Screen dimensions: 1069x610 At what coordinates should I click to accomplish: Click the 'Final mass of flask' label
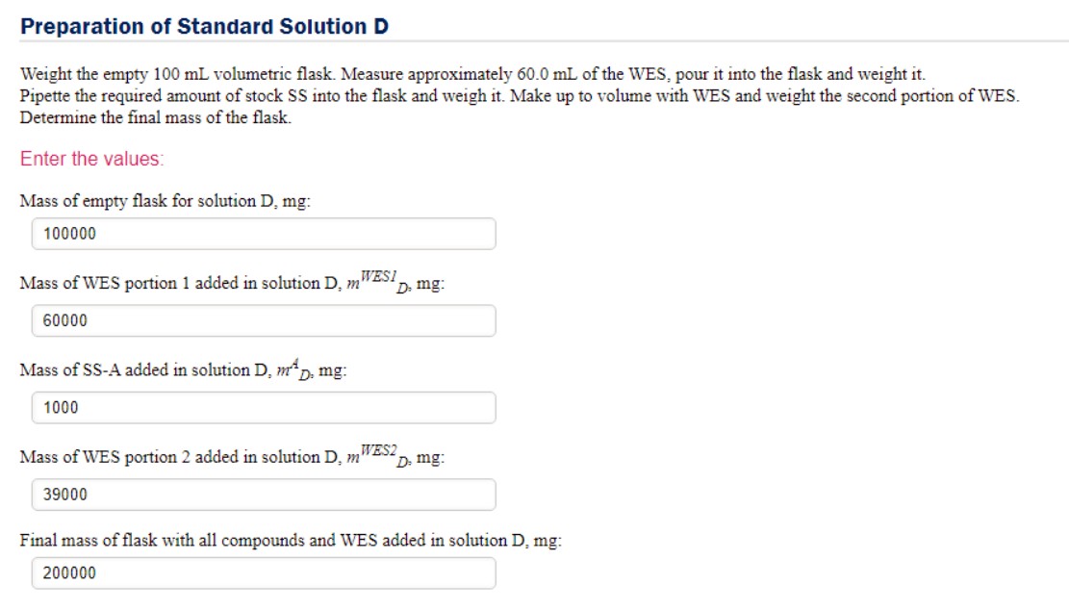(292, 541)
